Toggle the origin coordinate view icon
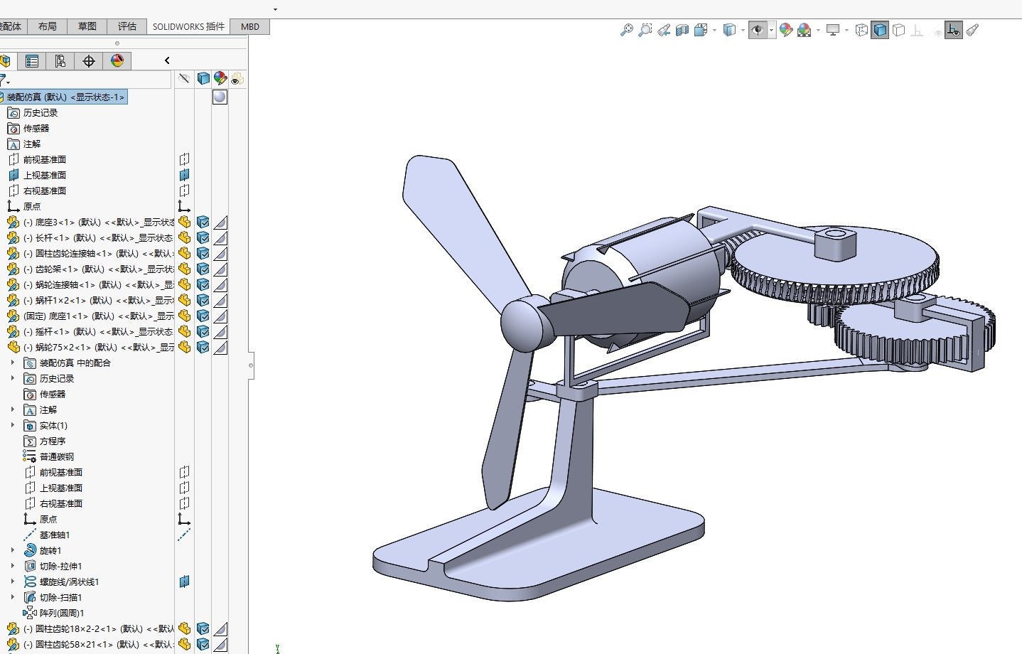Image resolution: width=1022 pixels, height=654 pixels. coord(954,30)
